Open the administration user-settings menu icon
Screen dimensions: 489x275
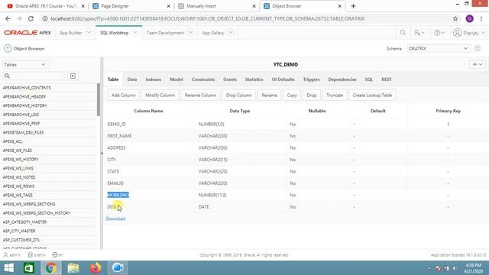(419, 33)
